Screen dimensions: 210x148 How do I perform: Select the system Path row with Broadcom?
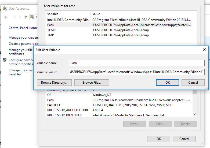click(x=119, y=100)
